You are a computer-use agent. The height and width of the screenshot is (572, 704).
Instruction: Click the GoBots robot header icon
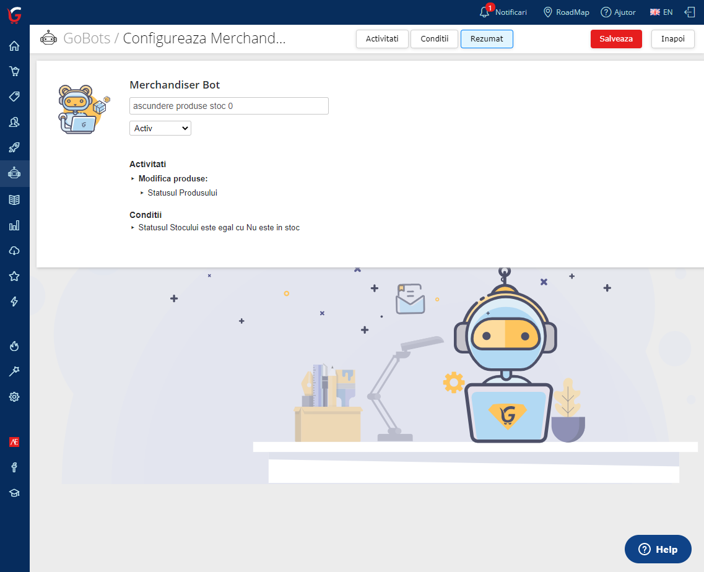pyautogui.click(x=48, y=38)
